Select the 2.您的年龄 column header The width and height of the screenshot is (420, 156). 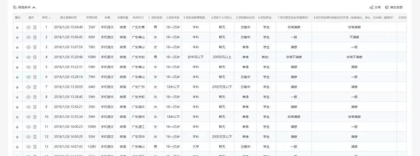pos(173,18)
